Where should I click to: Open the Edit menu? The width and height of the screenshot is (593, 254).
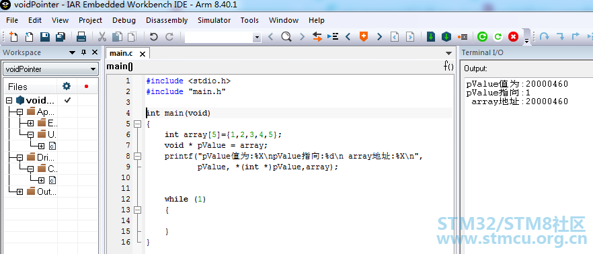click(x=35, y=20)
